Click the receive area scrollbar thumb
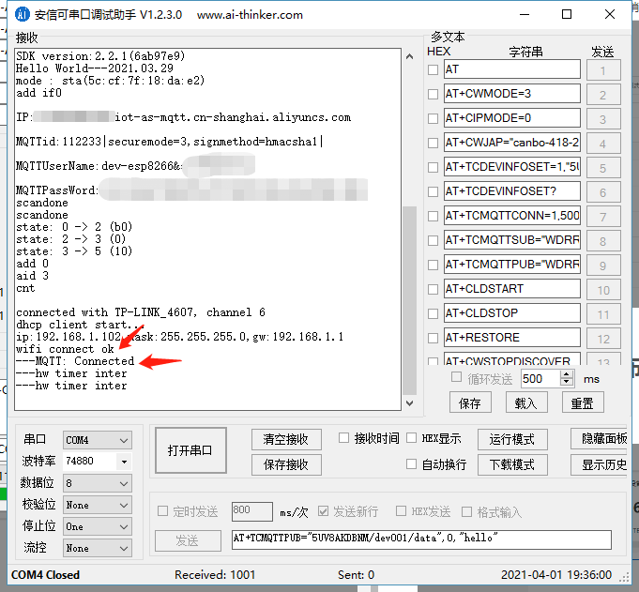Viewport: 639px width, 592px height. coord(409,300)
